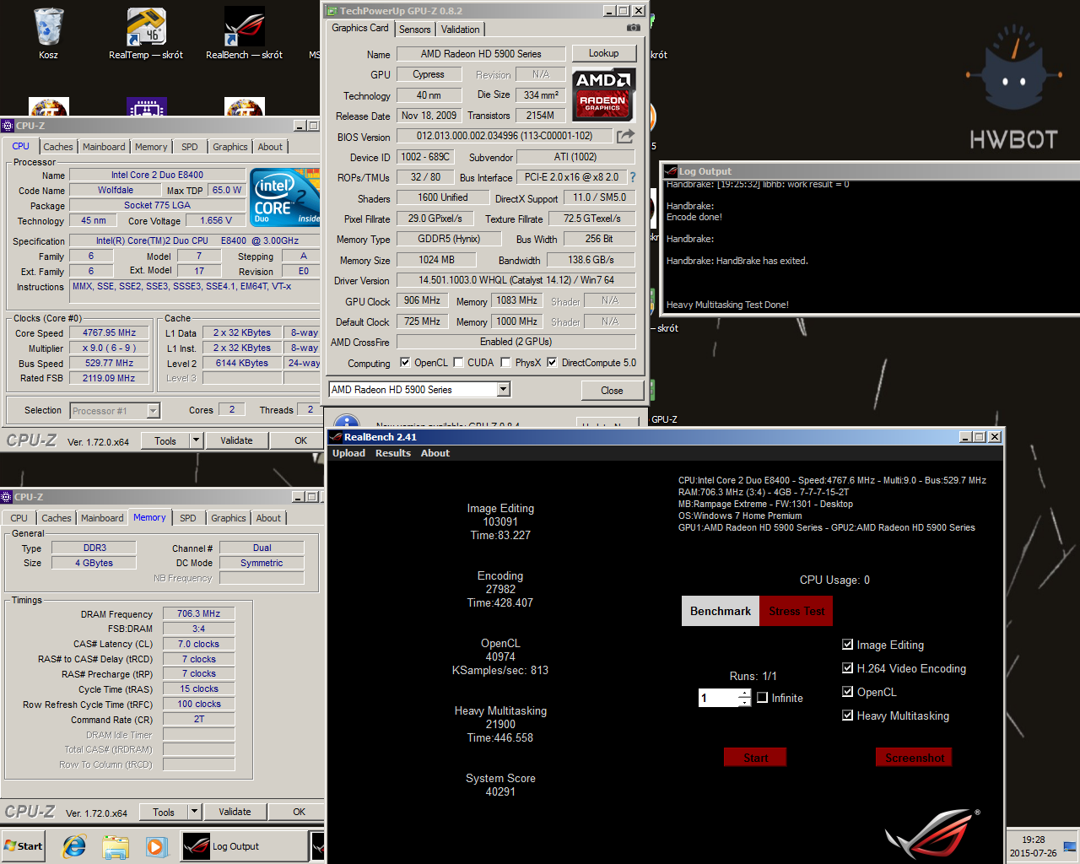Click Validate in CPU-Z CPU window
This screenshot has height=864, width=1080.
coord(236,440)
